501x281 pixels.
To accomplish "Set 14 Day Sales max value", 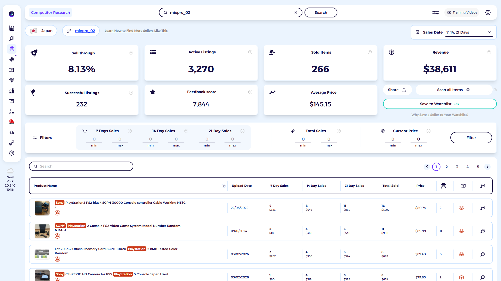I will (x=176, y=139).
